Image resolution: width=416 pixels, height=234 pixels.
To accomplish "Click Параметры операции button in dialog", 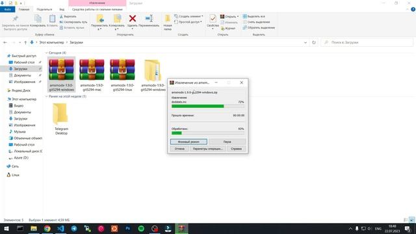I will click(x=208, y=149).
